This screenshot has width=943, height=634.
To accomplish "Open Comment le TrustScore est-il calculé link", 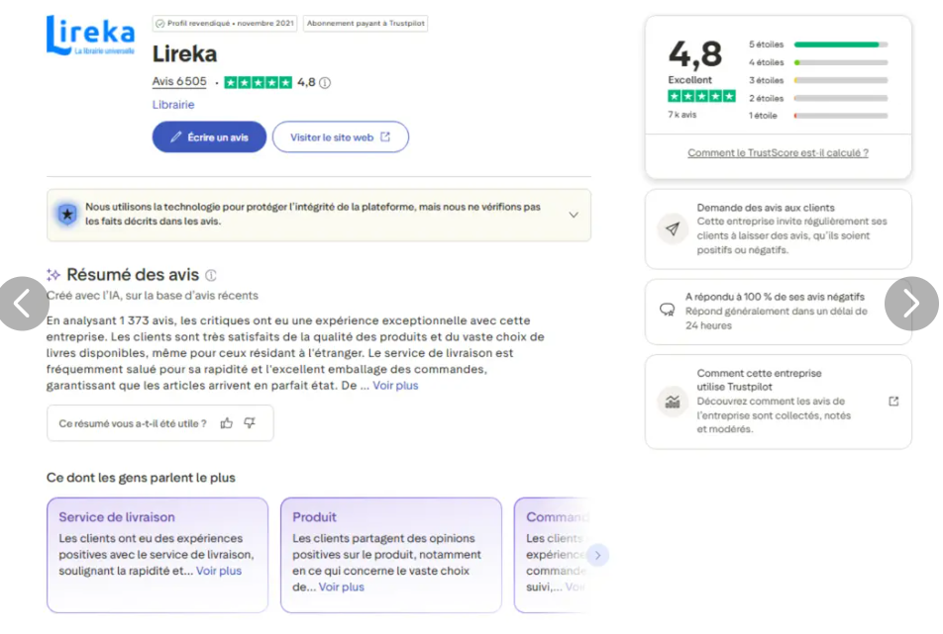I will (779, 153).
